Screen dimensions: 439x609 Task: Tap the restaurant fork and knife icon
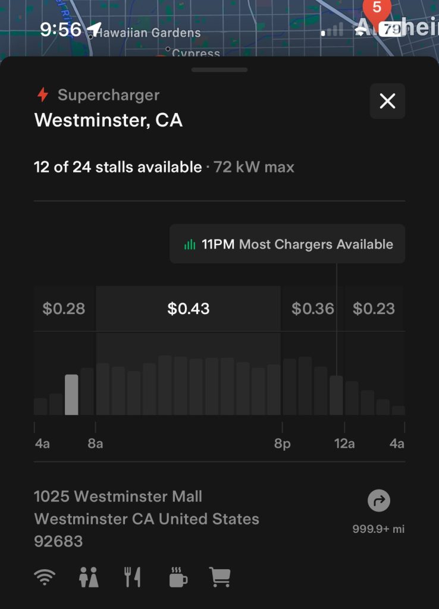point(133,577)
